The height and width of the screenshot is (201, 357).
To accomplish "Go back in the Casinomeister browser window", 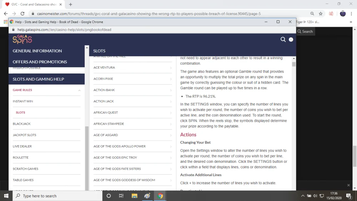I will (6, 14).
